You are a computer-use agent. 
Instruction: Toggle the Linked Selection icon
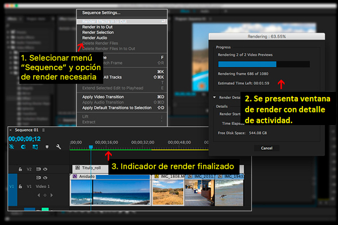tap(35, 147)
